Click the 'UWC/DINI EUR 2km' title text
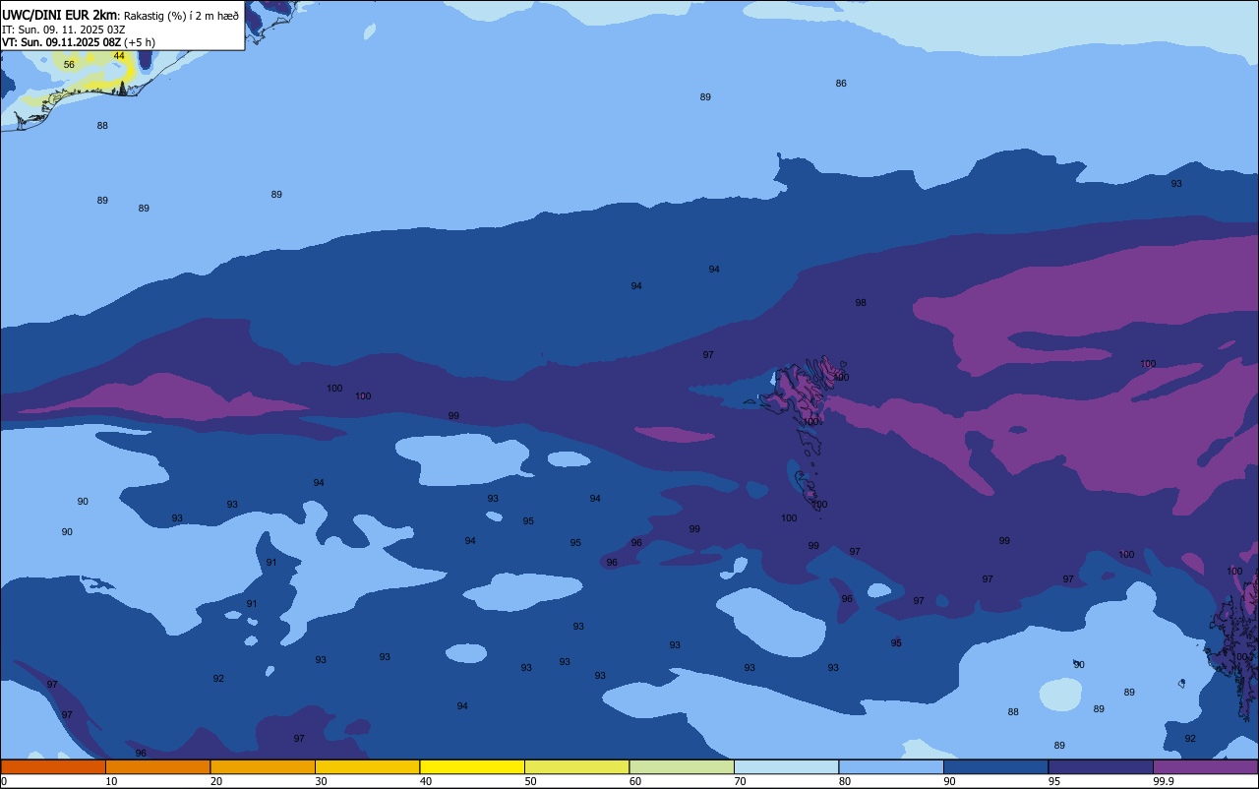The width and height of the screenshot is (1259, 789). point(60,14)
